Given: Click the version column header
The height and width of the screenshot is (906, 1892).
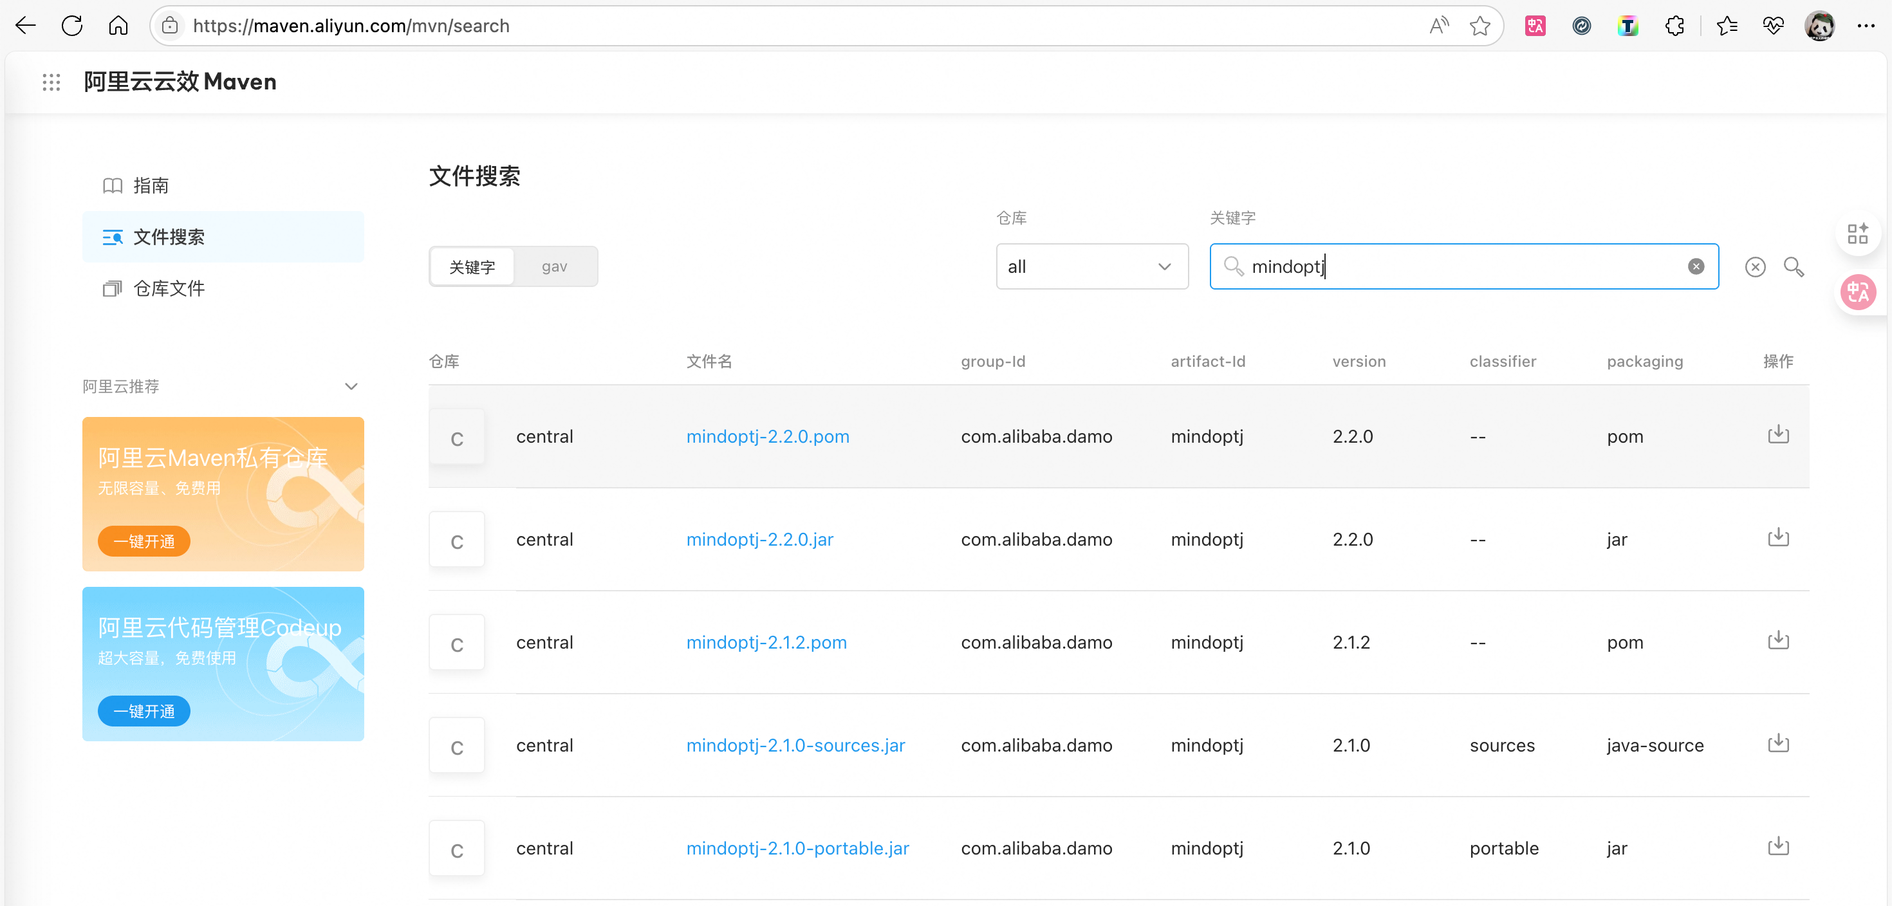Looking at the screenshot, I should 1359,361.
